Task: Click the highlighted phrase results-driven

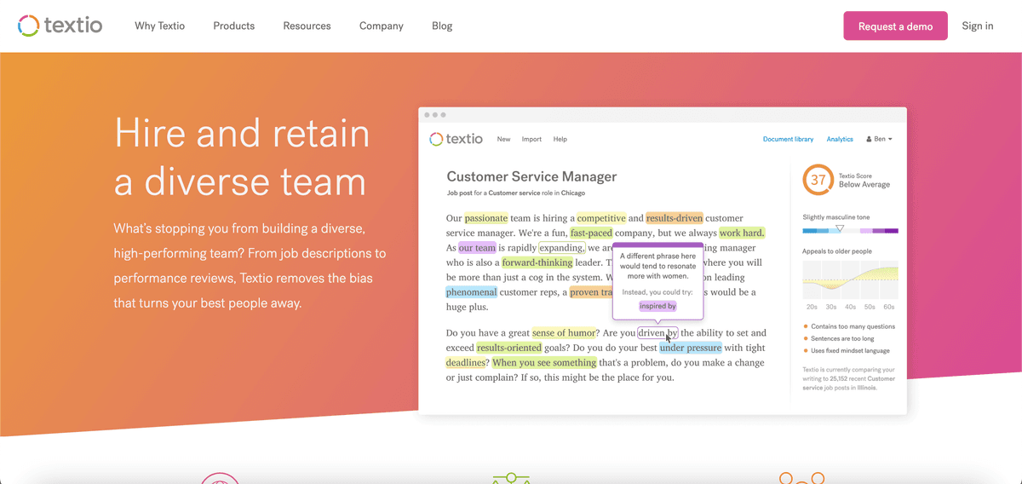Action: pyautogui.click(x=674, y=219)
